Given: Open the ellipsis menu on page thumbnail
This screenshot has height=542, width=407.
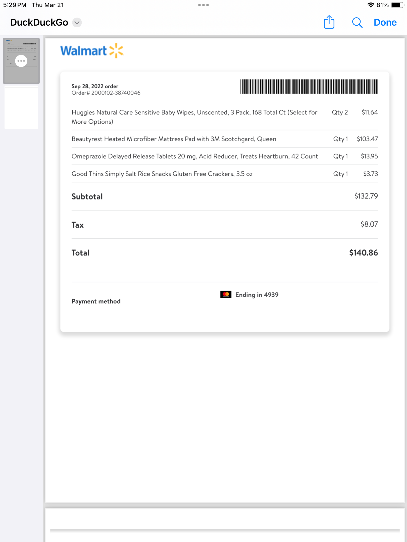Looking at the screenshot, I should tap(21, 61).
